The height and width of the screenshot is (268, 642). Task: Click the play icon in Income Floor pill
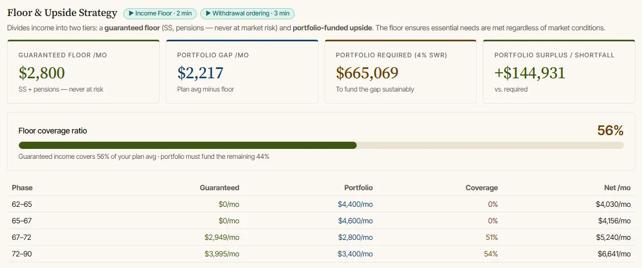point(131,13)
